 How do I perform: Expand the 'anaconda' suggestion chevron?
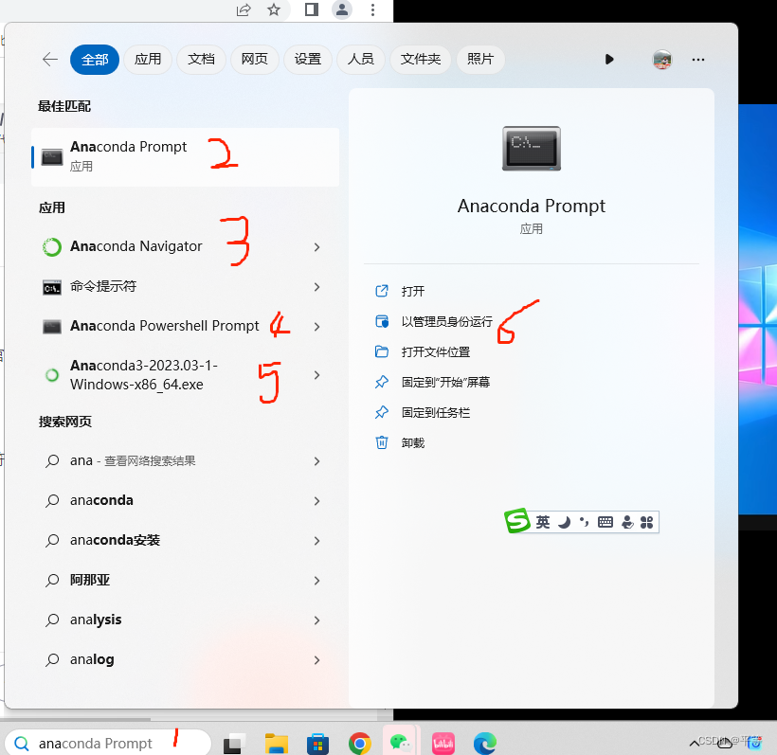pyautogui.click(x=317, y=501)
